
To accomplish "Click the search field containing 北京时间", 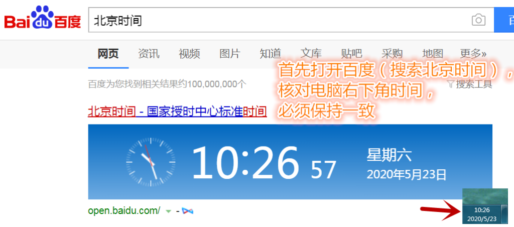I will (x=276, y=20).
